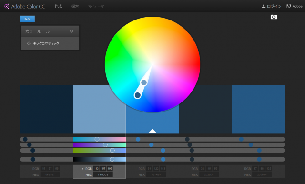Click the B value field showing 183

click(x=163, y=169)
